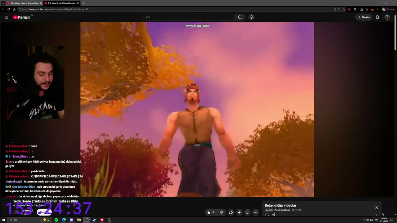Save video with the bookmark icon
This screenshot has height=223, width=397.
(x=248, y=212)
